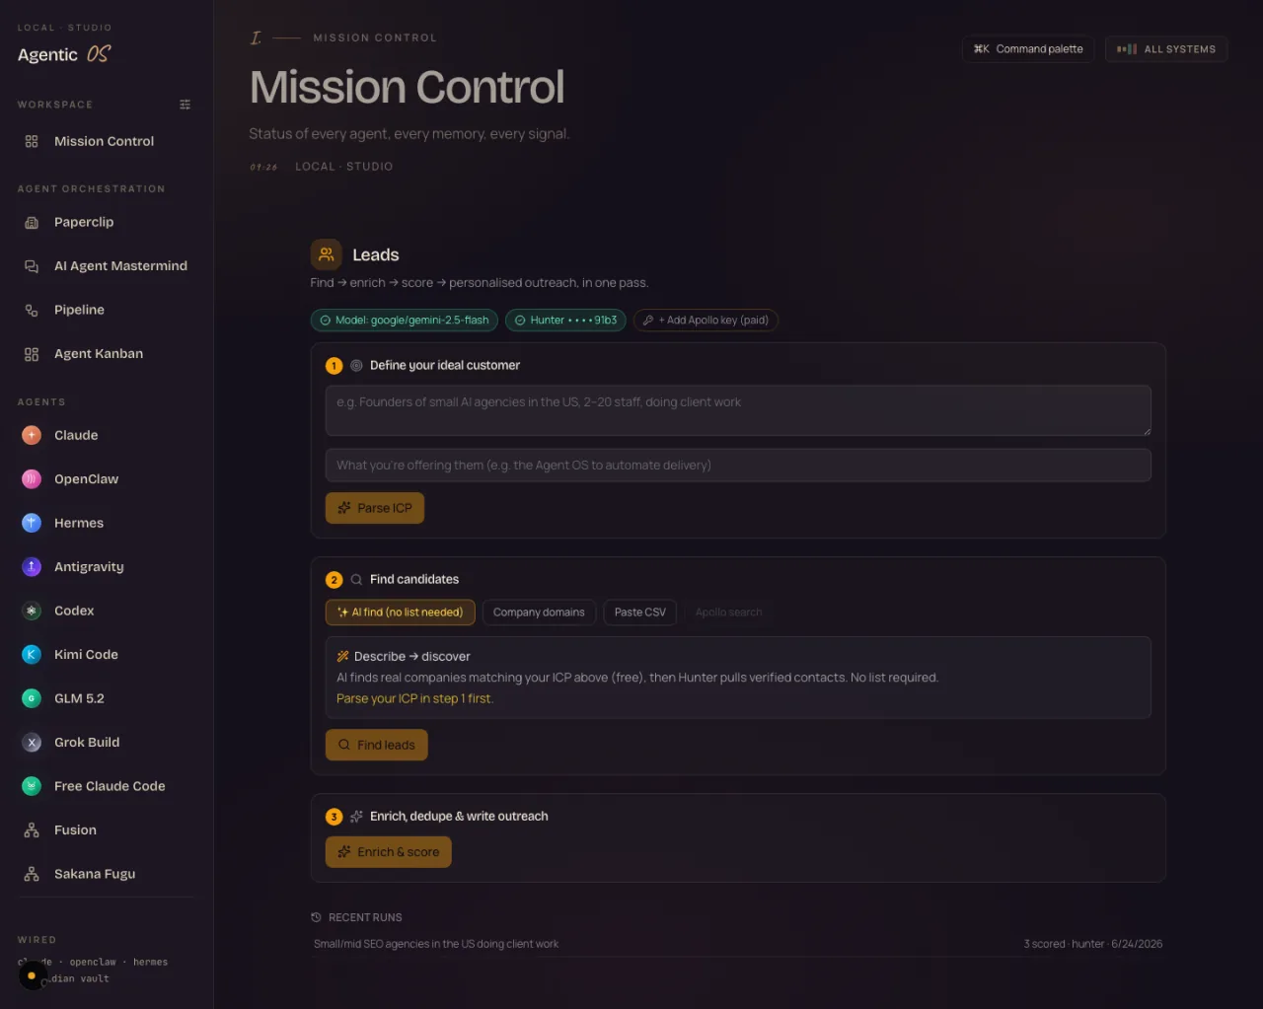Click the Free Claude Code label
Image resolution: width=1263 pixels, height=1009 pixels.
[110, 786]
